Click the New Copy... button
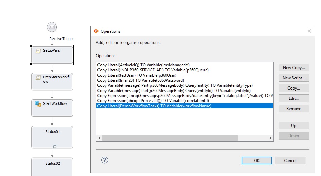 click(293, 68)
